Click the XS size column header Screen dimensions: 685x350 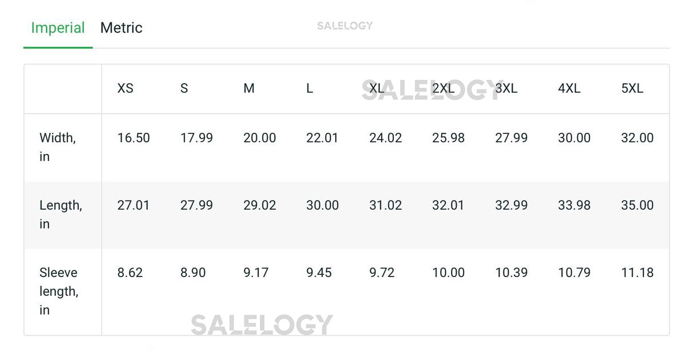coord(125,88)
